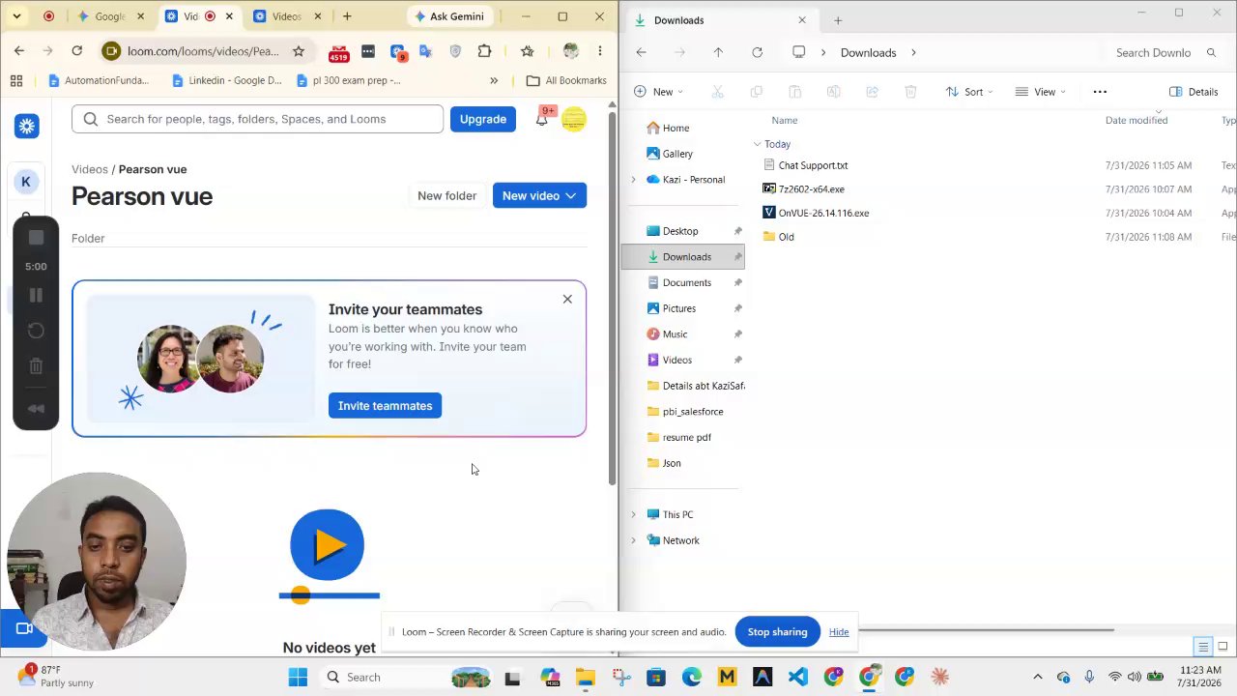Select Gallery in the Explorer sidebar
The height and width of the screenshot is (696, 1237).
click(x=677, y=154)
